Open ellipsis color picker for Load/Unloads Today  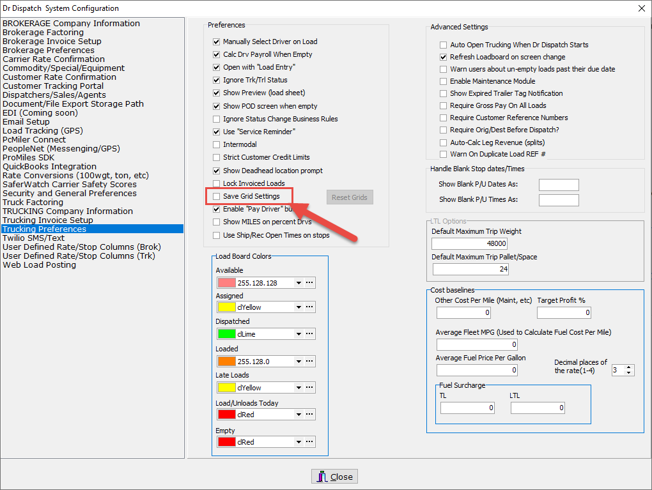(x=309, y=415)
